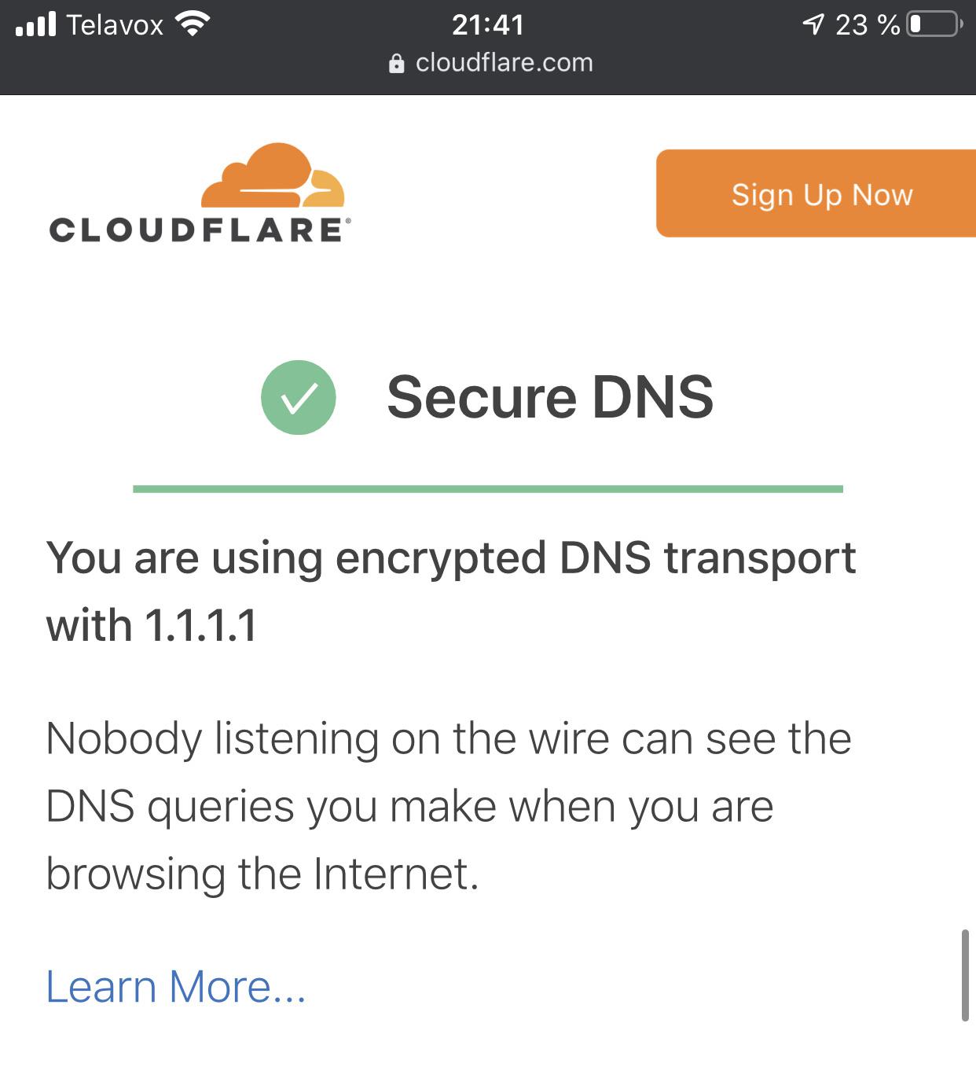
Task: Click the green checkmark circle icon
Action: tap(299, 397)
